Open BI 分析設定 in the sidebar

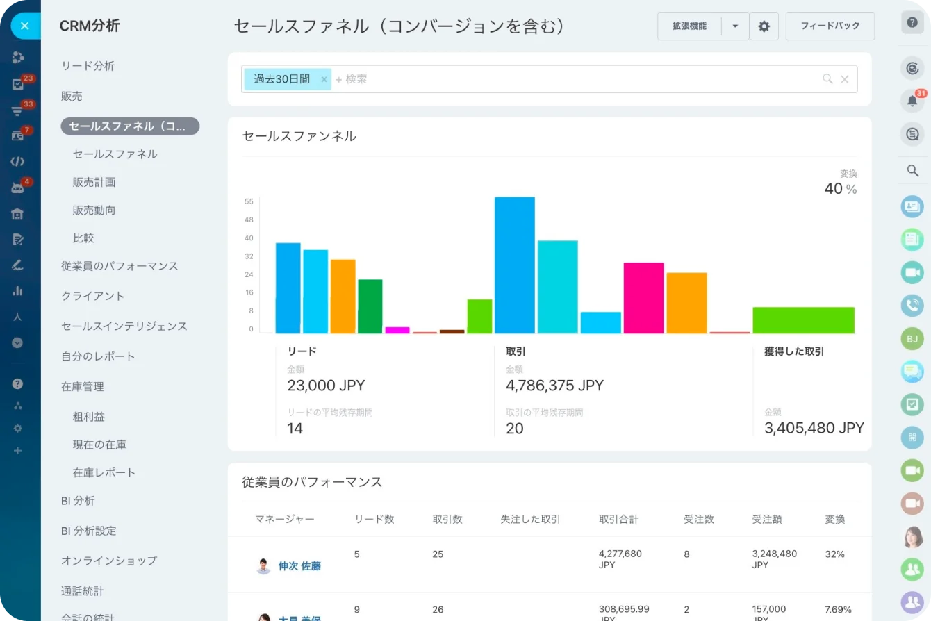pos(88,531)
